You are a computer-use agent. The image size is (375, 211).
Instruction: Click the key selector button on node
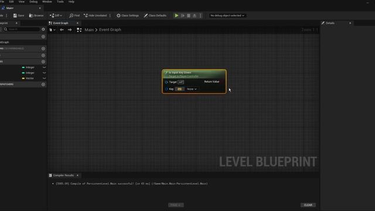coord(180,89)
